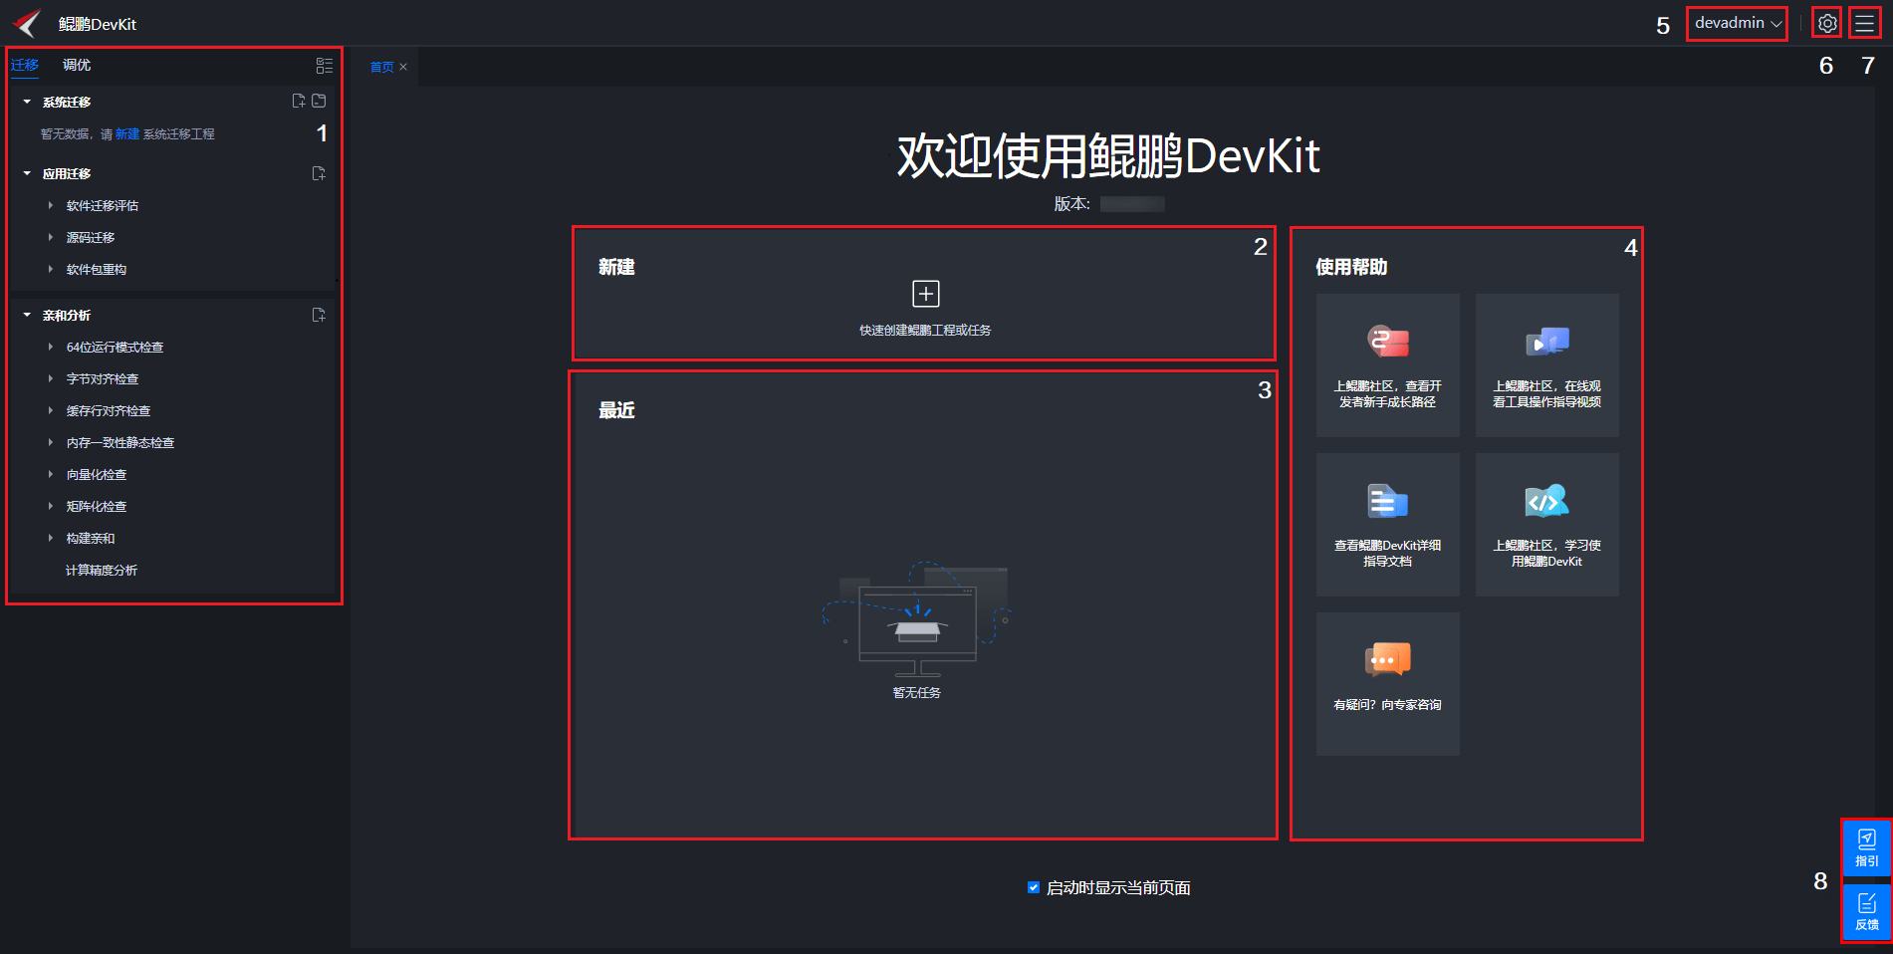Click new task icon in 亲和分析 row
The width and height of the screenshot is (1893, 954).
pos(319,315)
